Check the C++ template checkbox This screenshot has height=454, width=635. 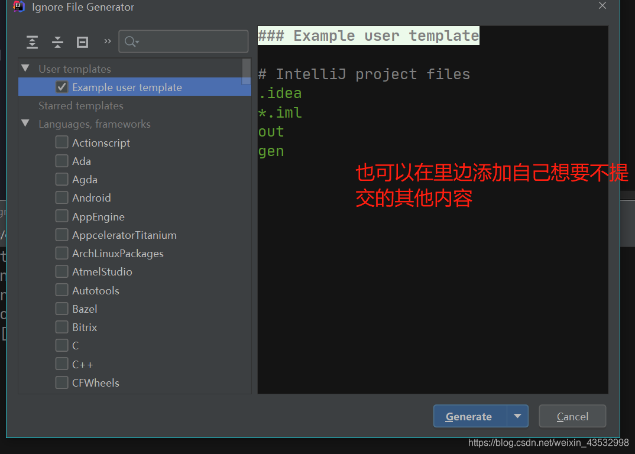(x=61, y=364)
